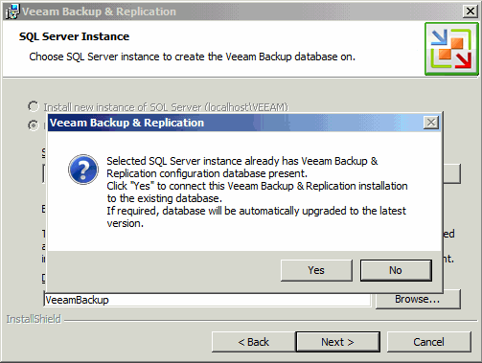Click the Browse... button
Image resolution: width=482 pixels, height=363 pixels.
point(418,299)
